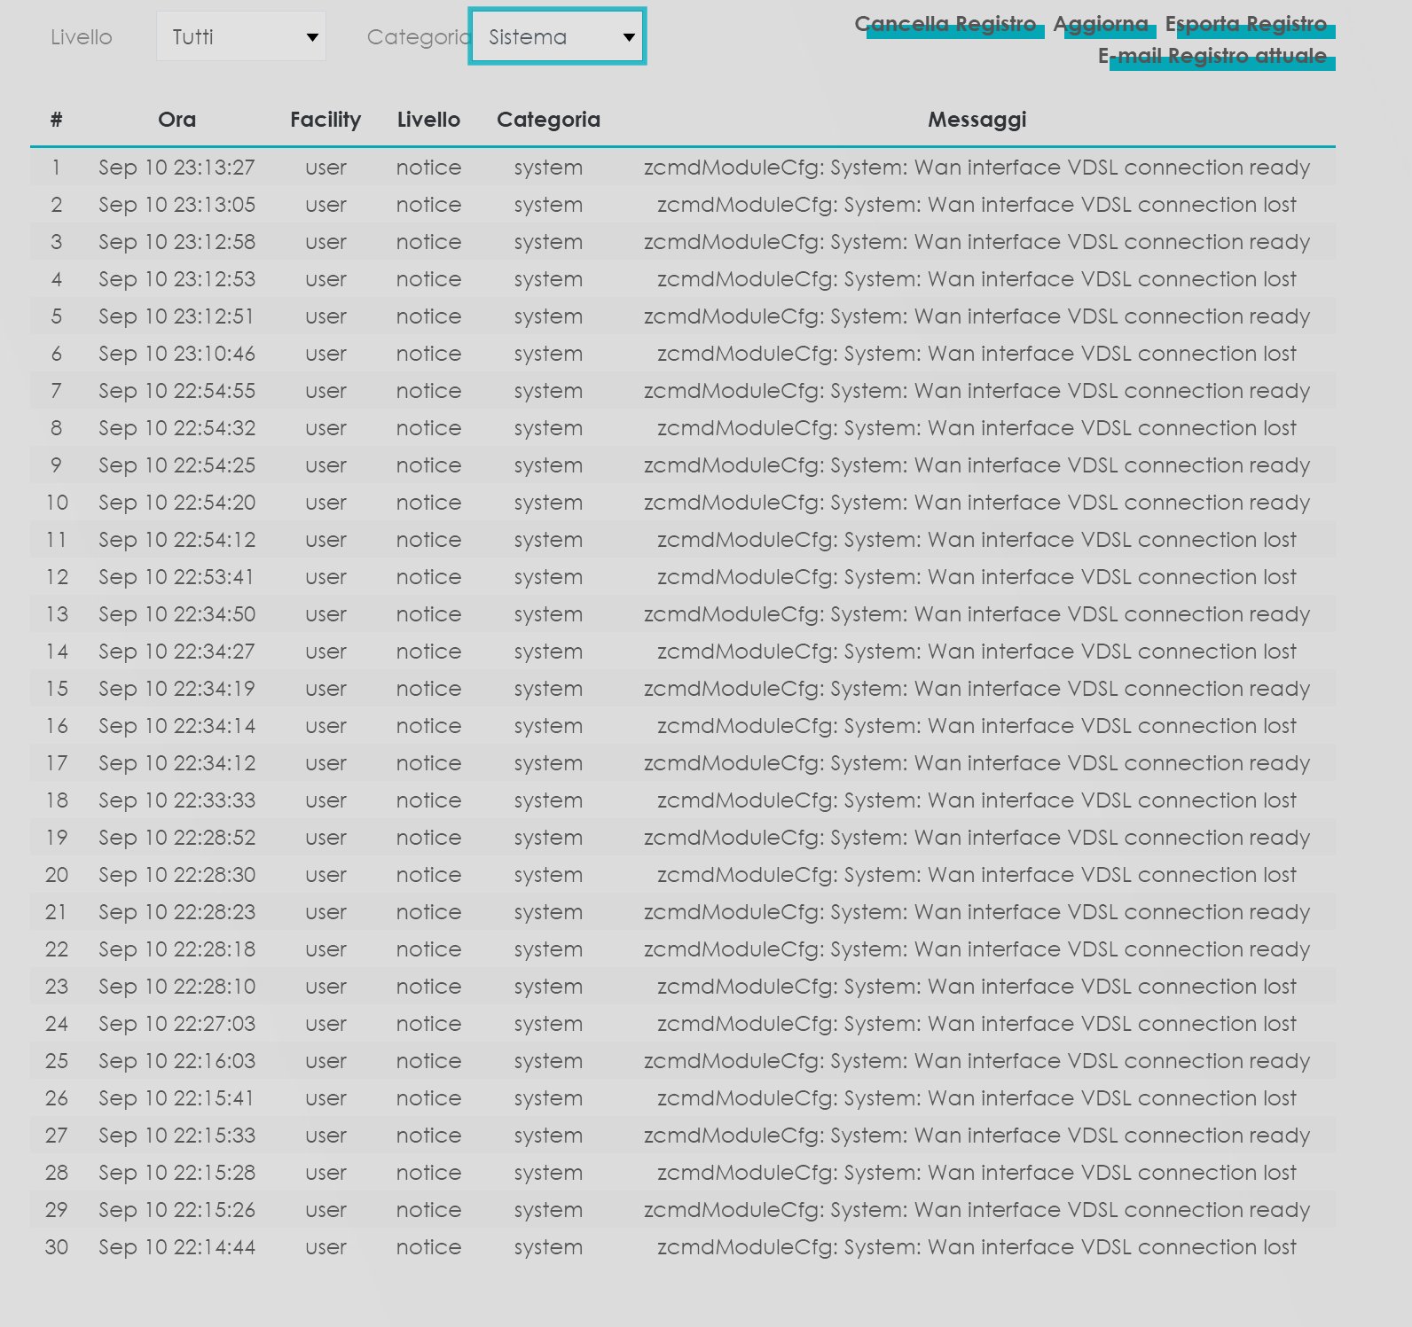Click the Livello column header
Image resolution: width=1412 pixels, height=1327 pixels.
coord(428,120)
